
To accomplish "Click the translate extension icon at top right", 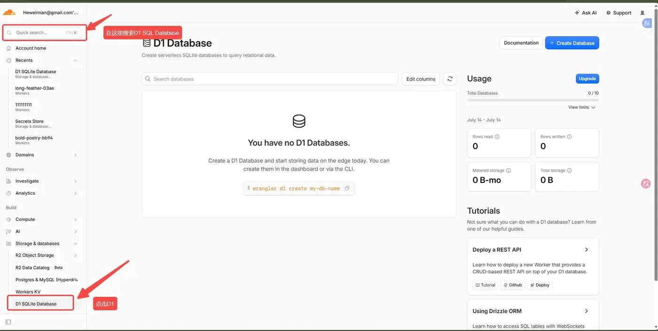I will click(647, 23).
